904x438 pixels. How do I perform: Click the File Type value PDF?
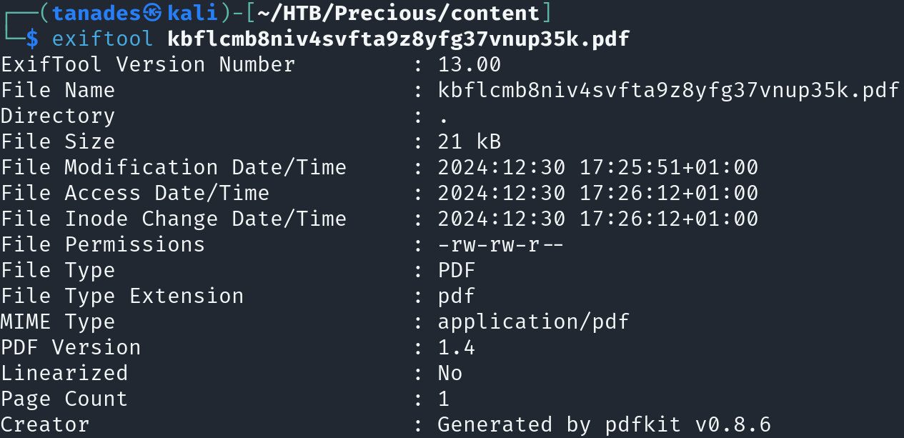point(457,270)
